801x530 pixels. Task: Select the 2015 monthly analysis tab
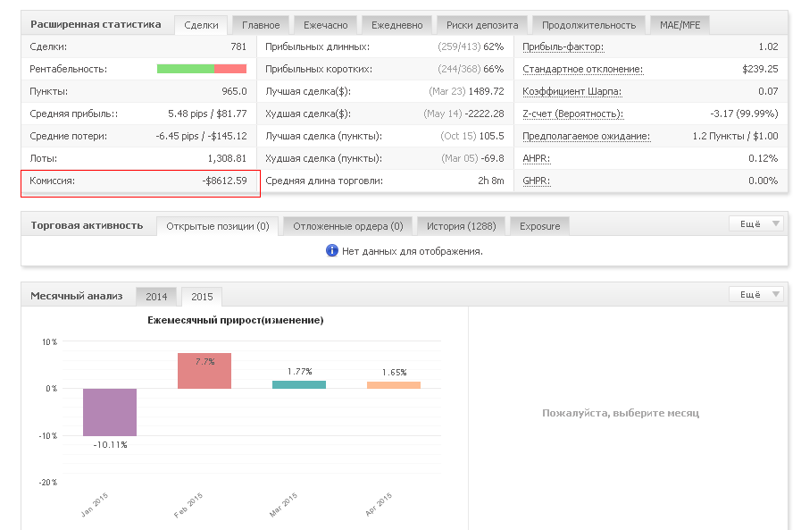pyautogui.click(x=202, y=297)
